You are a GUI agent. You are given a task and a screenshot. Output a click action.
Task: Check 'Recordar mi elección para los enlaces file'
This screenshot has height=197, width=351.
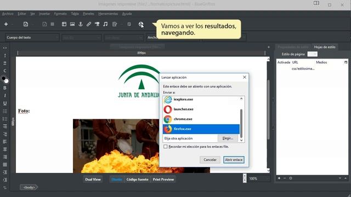click(166, 147)
